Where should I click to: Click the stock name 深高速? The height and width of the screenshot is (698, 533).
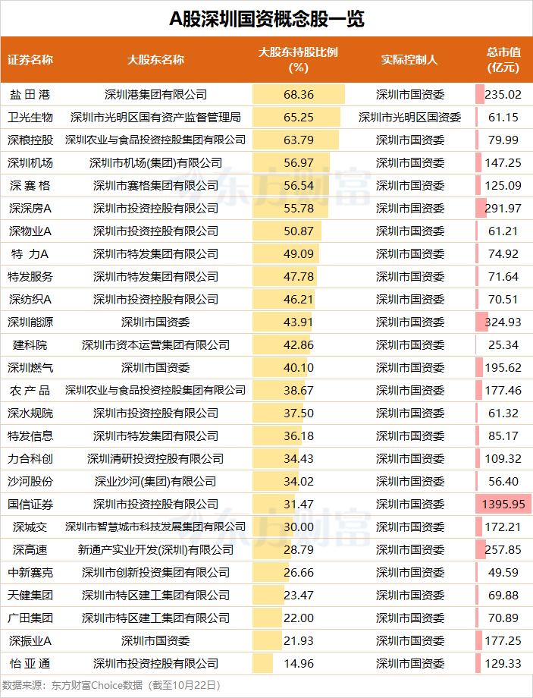click(x=30, y=549)
